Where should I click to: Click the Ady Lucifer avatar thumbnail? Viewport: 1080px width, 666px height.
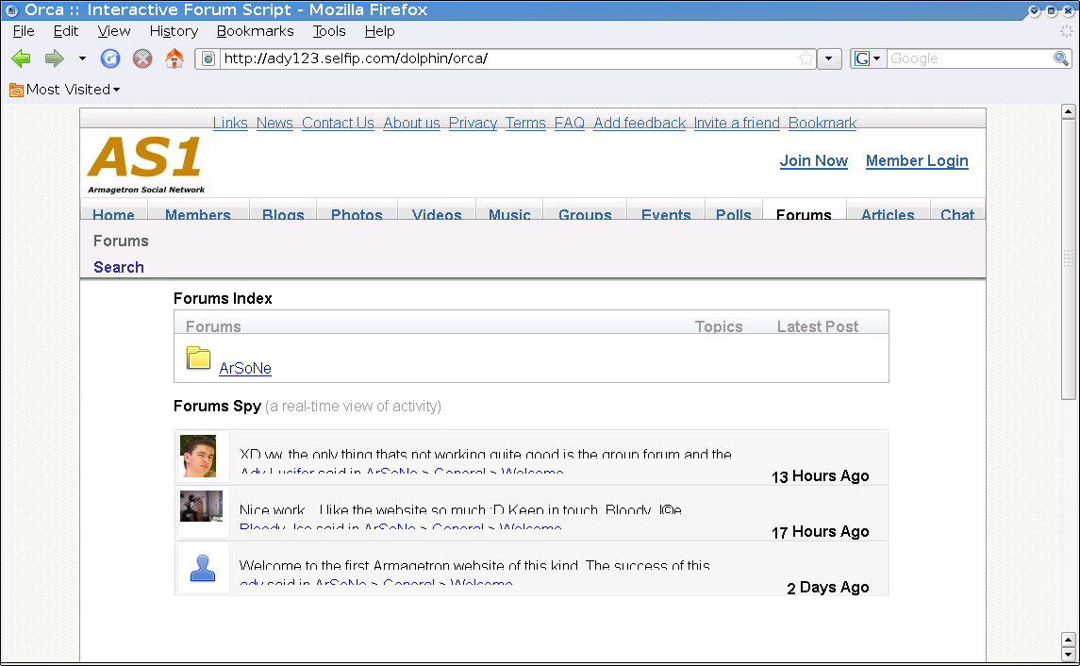point(199,456)
